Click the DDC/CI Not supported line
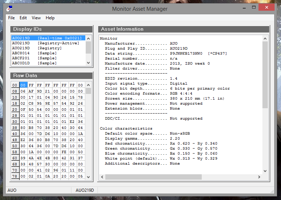 pyautogui.click(x=154, y=119)
